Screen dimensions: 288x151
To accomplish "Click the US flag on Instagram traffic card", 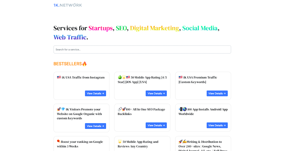I will click(x=59, y=77).
